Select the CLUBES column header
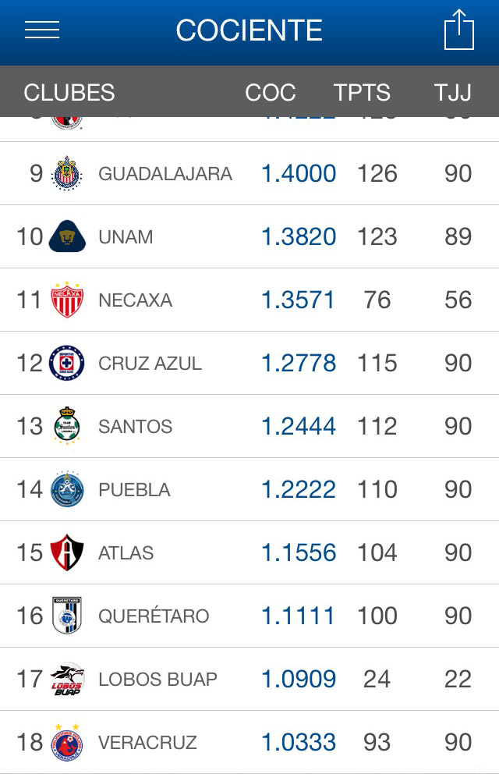Screen dimensions: 499x774 (69, 92)
